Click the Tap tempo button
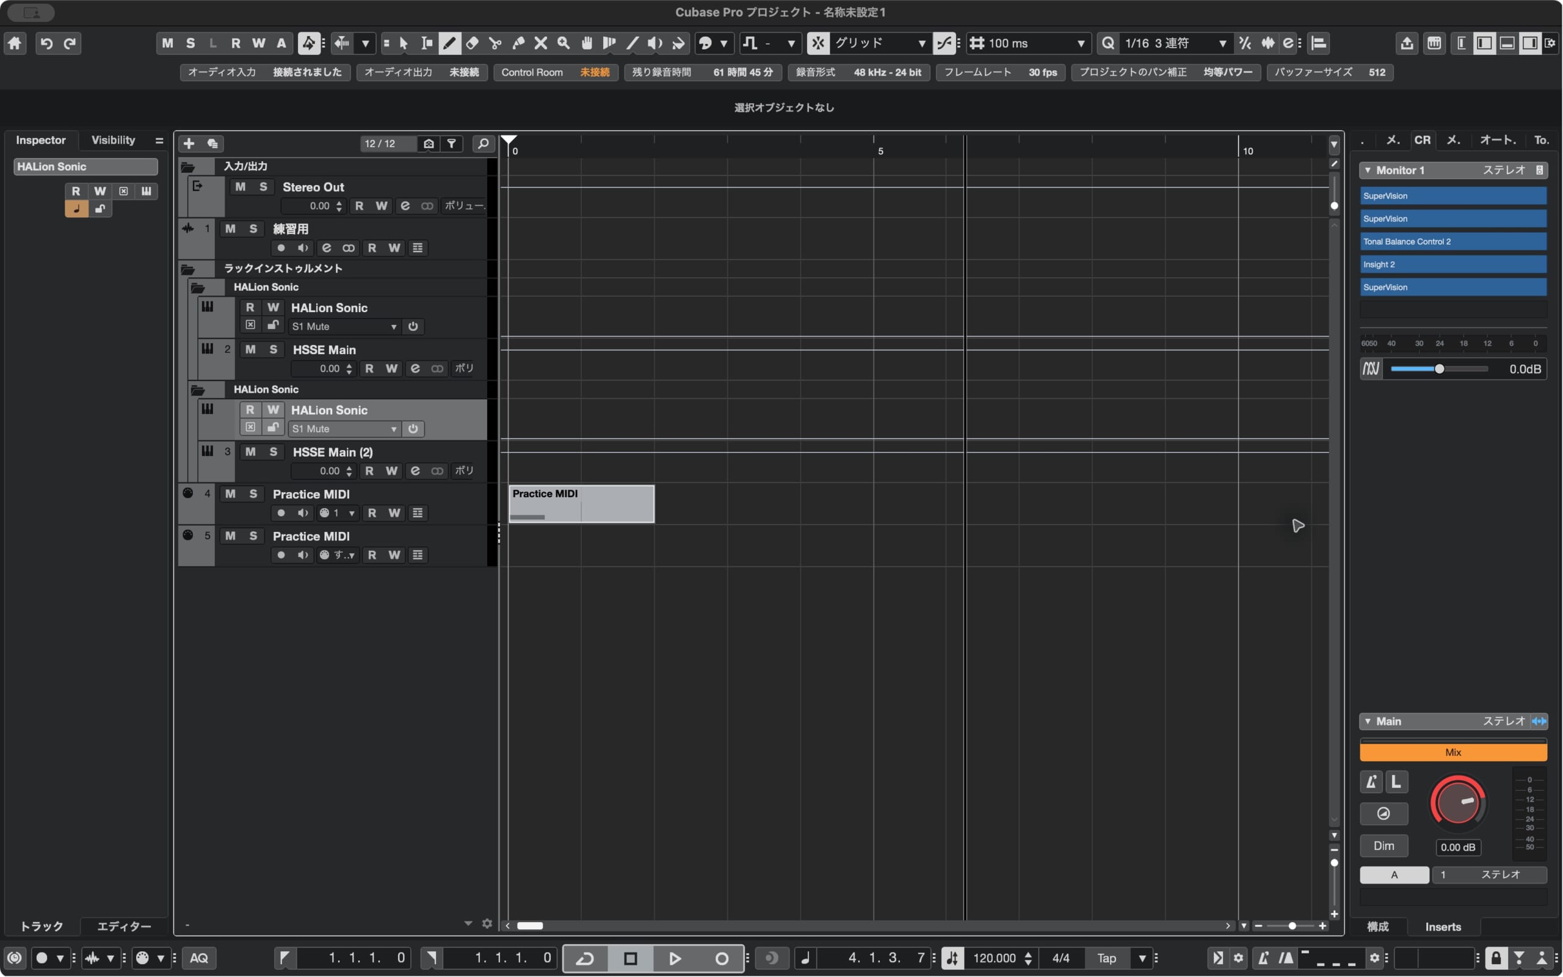 [1106, 958]
